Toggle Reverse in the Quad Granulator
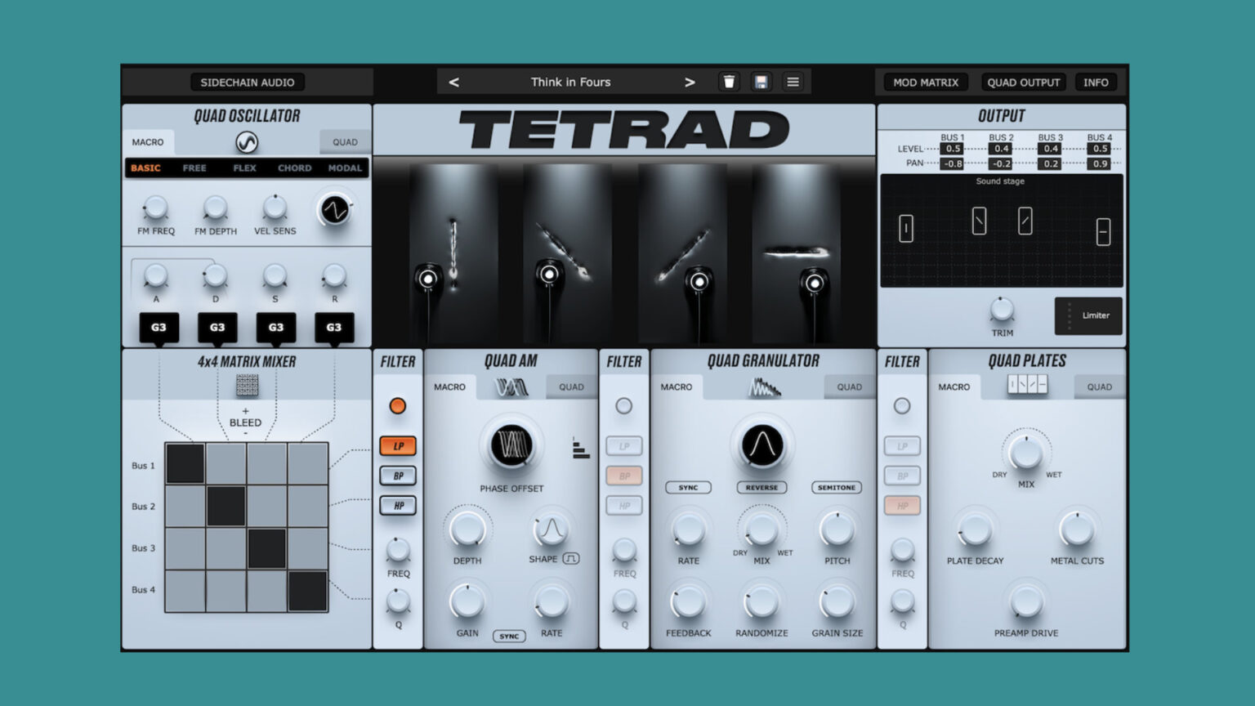Image resolution: width=1255 pixels, height=706 pixels. [x=761, y=487]
